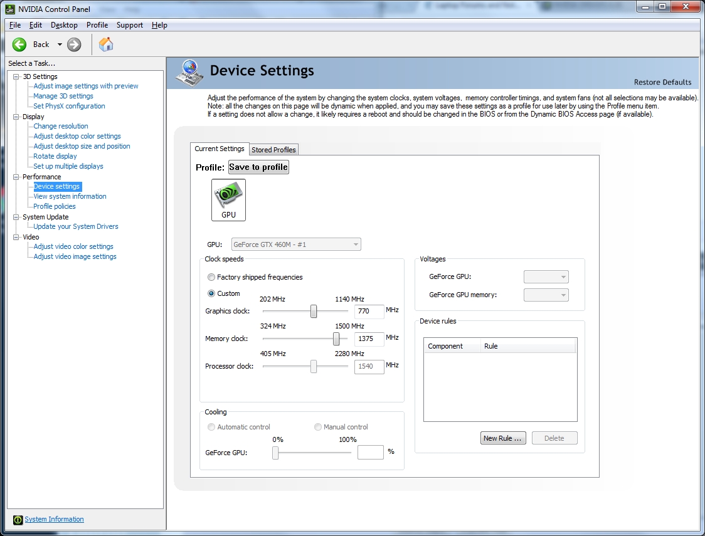Click the NVIDIA title bar logo icon
Screen dimensions: 705x536
[x=10, y=9]
